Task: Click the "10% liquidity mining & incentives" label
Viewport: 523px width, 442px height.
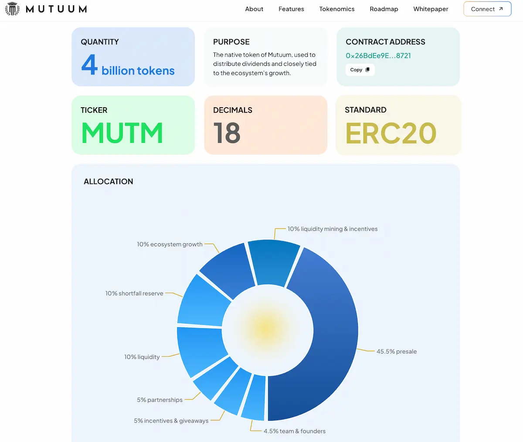Action: pos(333,229)
